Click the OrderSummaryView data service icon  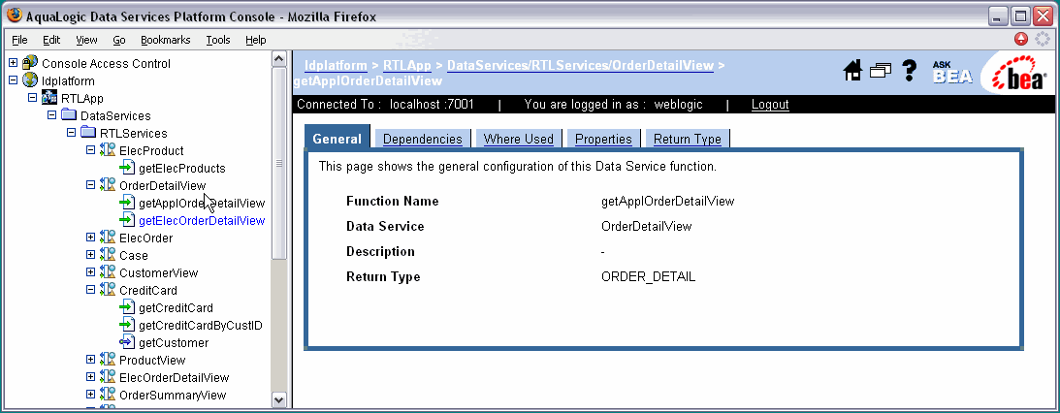click(108, 395)
